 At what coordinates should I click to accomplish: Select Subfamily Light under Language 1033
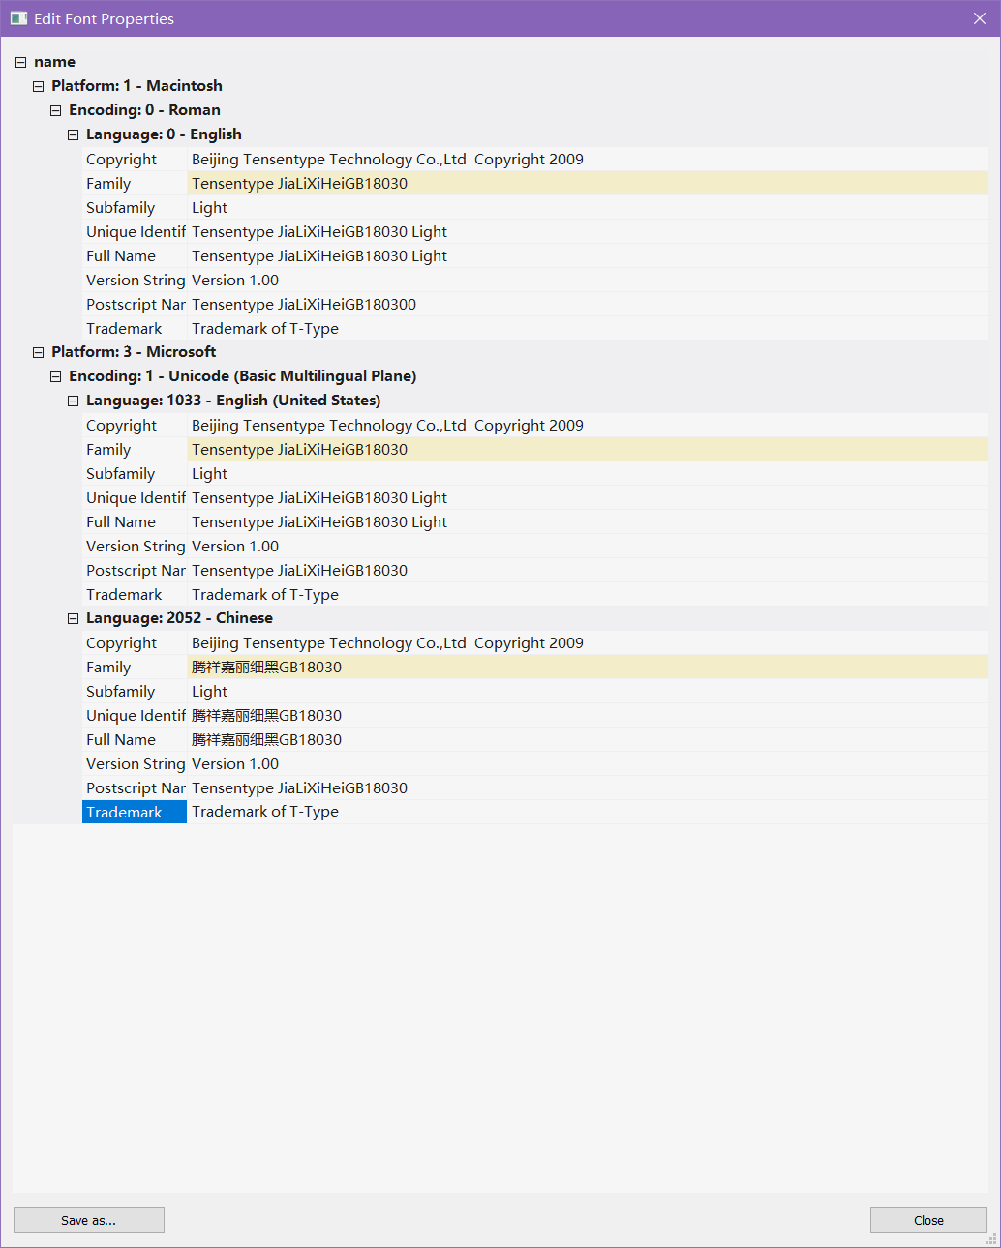(x=588, y=473)
